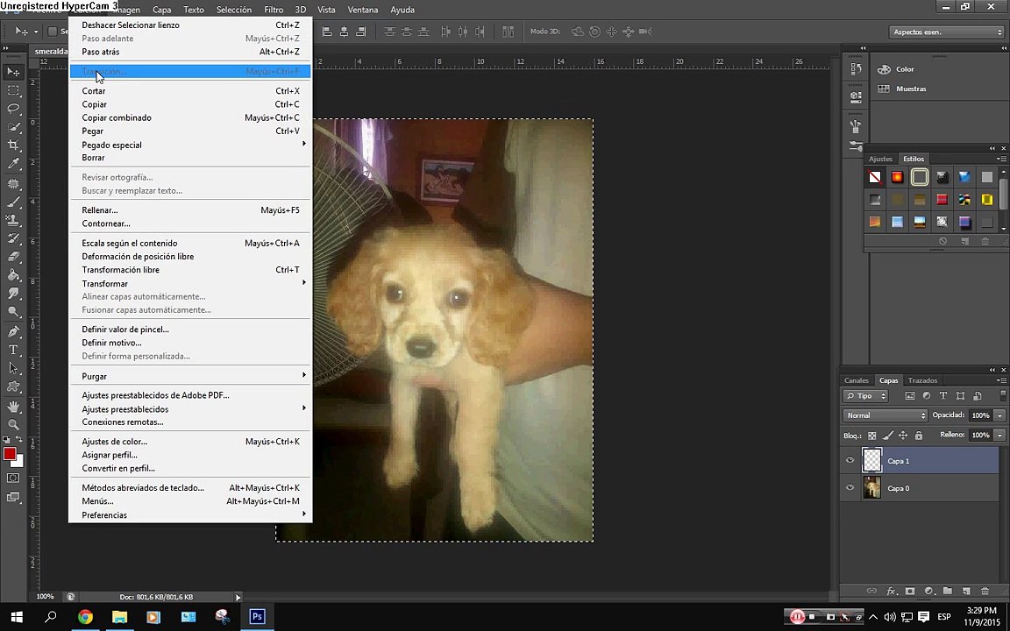Toggle lock transparent pixels
1010x631 pixels.
pyautogui.click(x=872, y=436)
